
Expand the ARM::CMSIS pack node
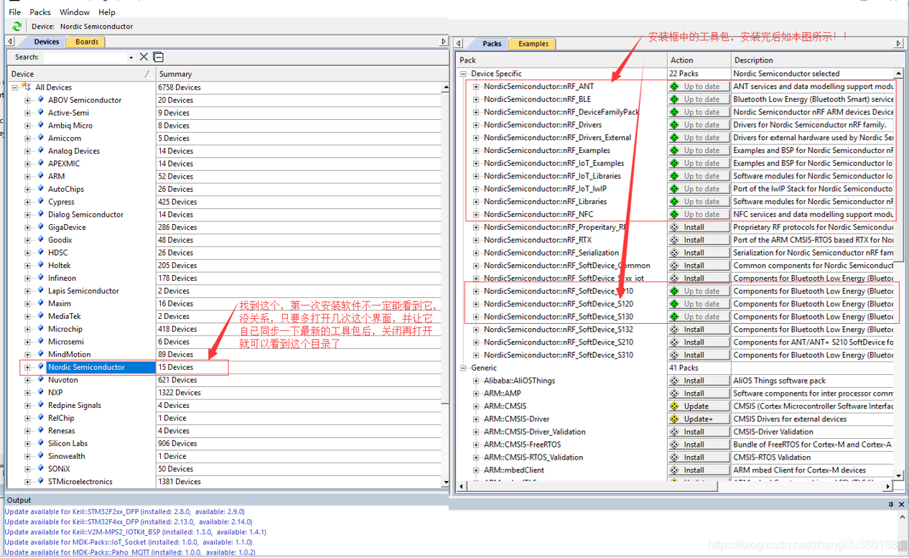click(x=476, y=406)
